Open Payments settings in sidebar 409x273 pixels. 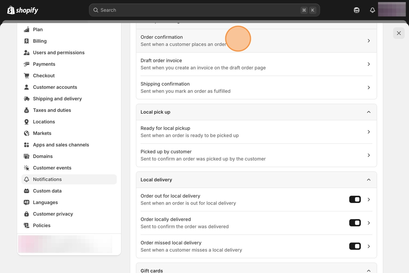click(44, 64)
